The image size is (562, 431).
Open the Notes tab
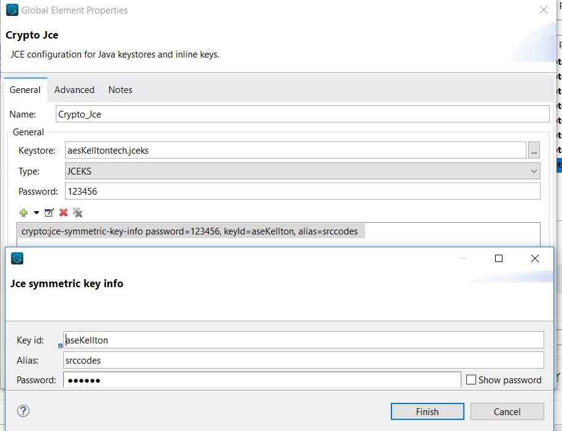point(120,90)
